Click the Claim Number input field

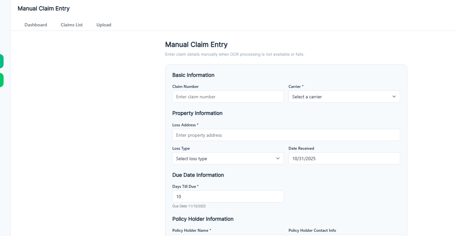(228, 96)
